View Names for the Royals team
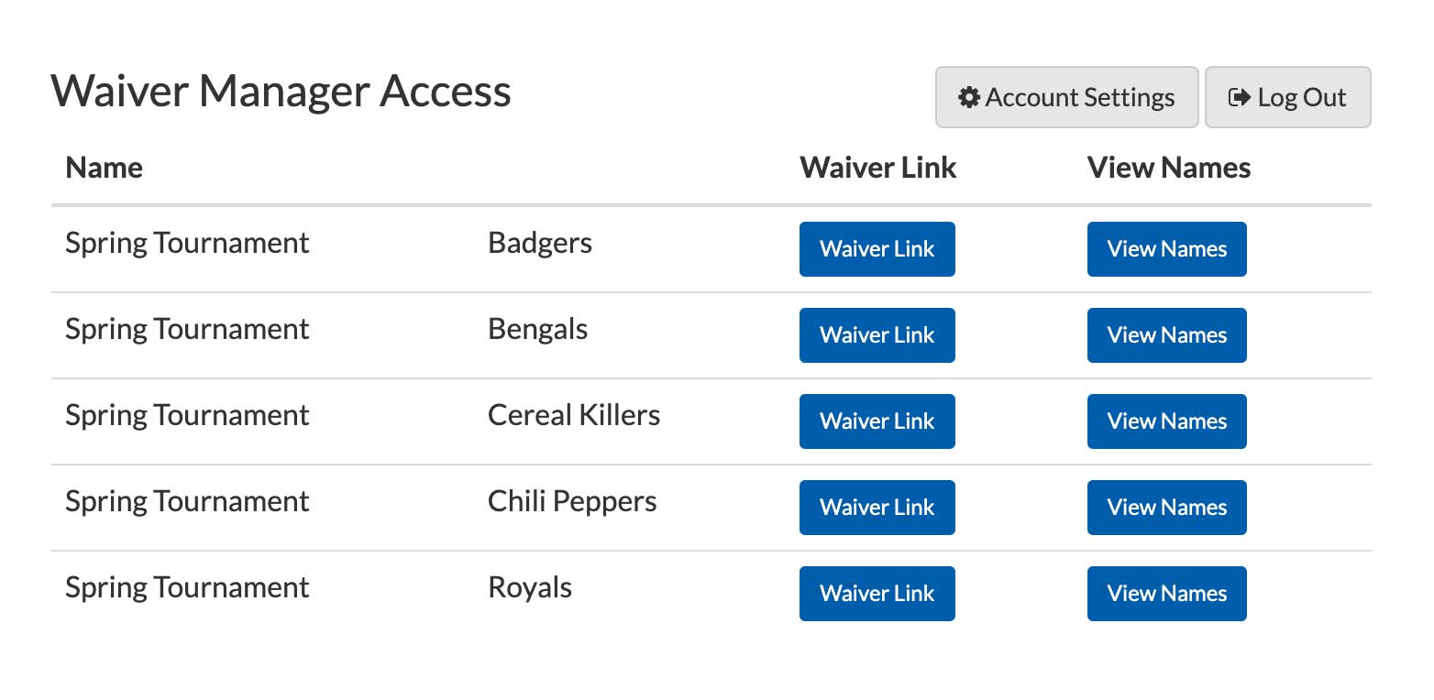This screenshot has height=700, width=1434. [1166, 593]
